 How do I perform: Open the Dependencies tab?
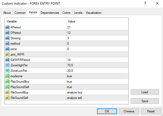[50, 13]
